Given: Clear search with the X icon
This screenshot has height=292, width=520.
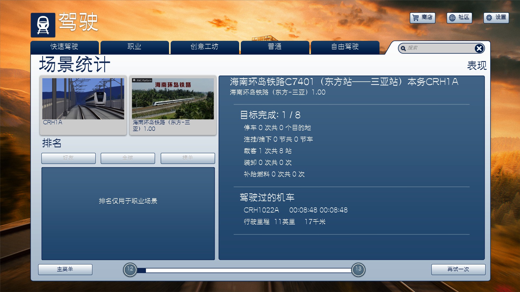Looking at the screenshot, I should click(479, 48).
